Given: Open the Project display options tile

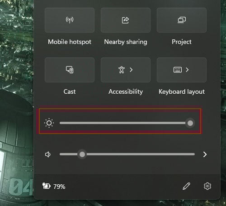Looking at the screenshot, I should click(x=182, y=20).
